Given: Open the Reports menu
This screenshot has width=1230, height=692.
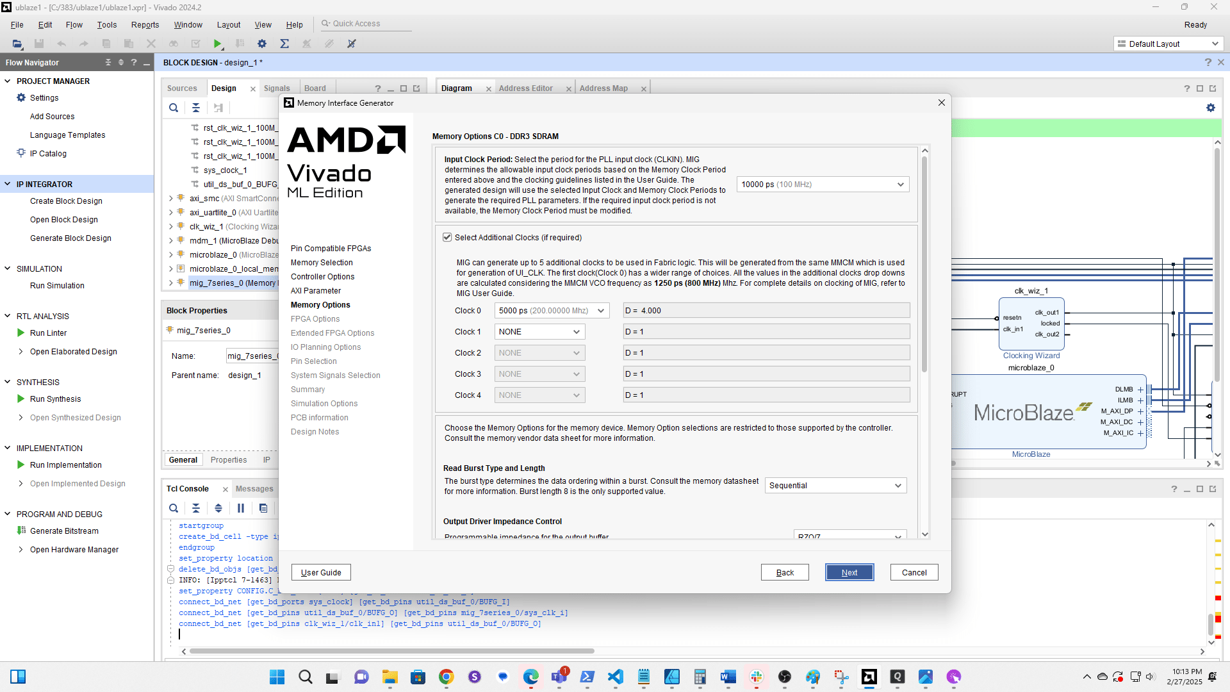Looking at the screenshot, I should point(145,24).
